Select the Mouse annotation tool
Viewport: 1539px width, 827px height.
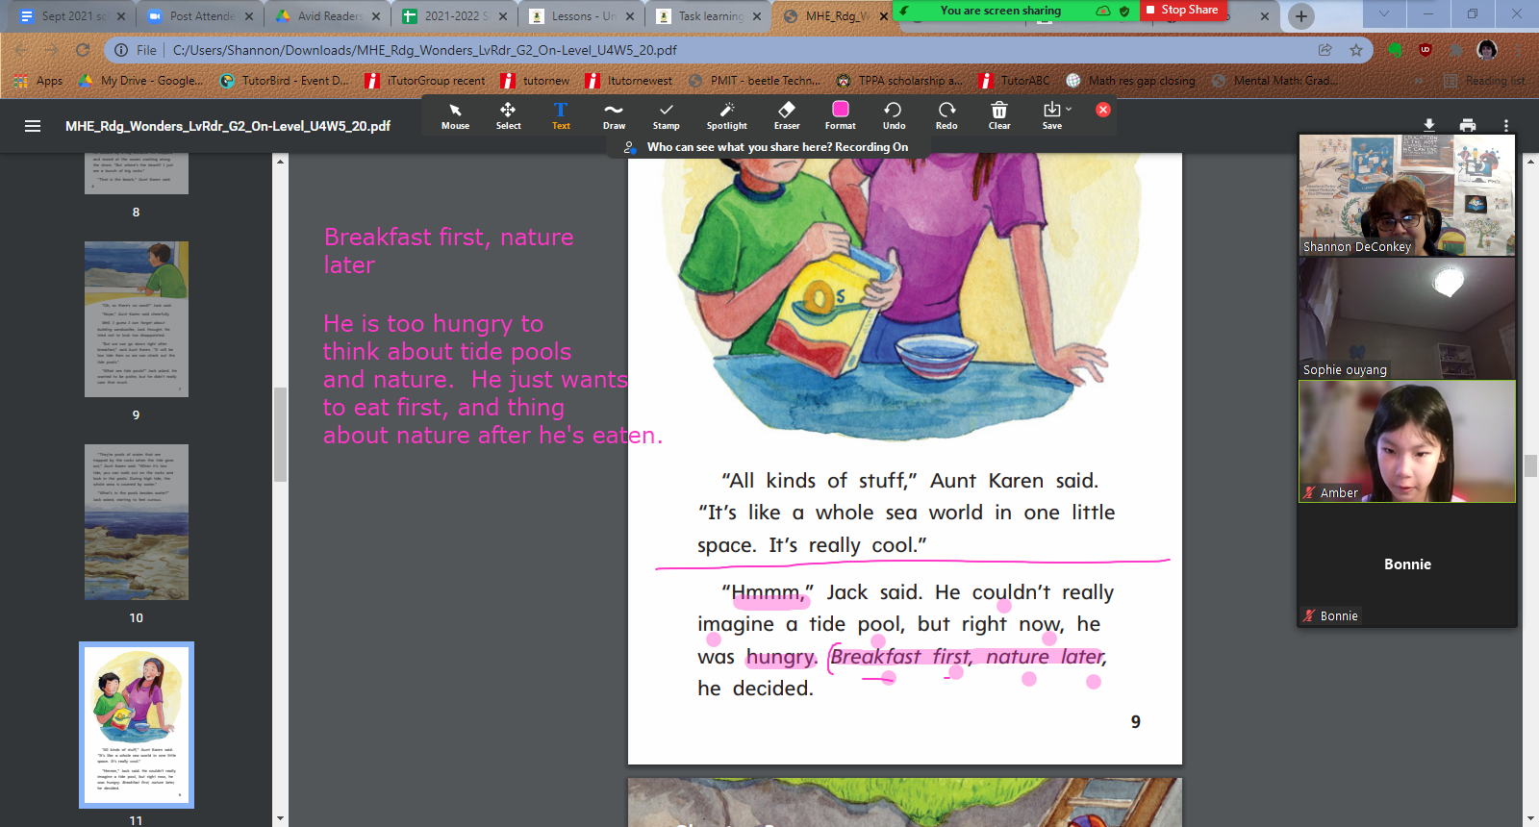455,115
